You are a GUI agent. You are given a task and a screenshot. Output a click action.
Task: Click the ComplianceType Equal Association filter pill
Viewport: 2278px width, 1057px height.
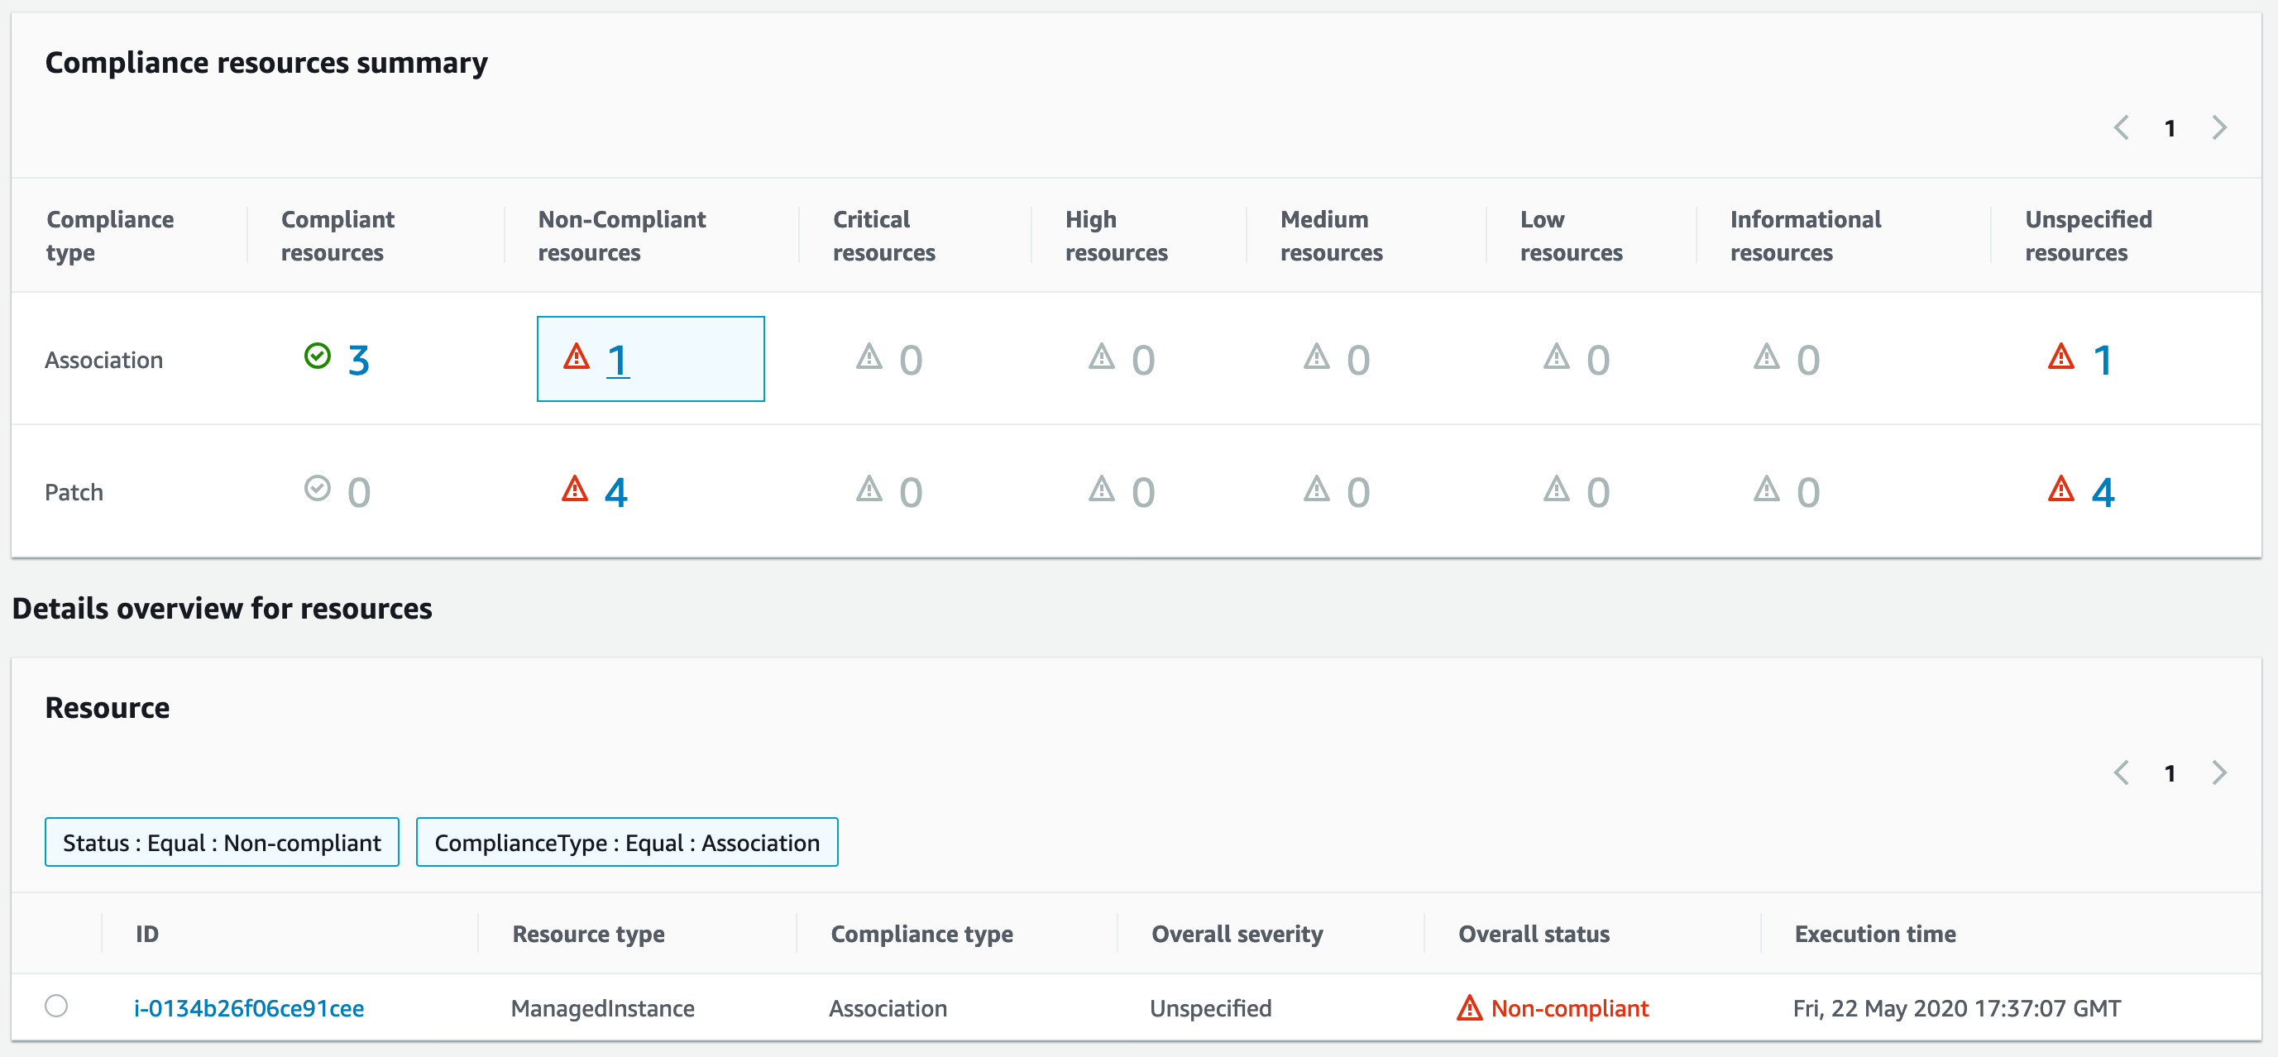coord(626,842)
